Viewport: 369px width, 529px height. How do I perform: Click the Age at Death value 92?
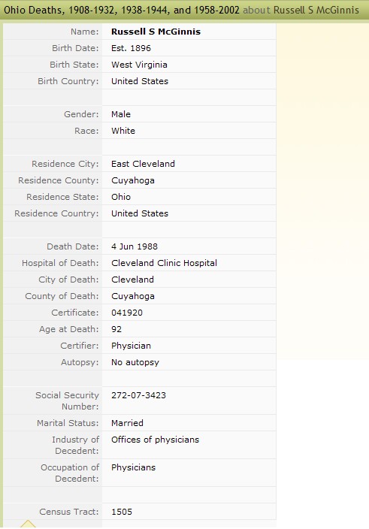coord(116,329)
